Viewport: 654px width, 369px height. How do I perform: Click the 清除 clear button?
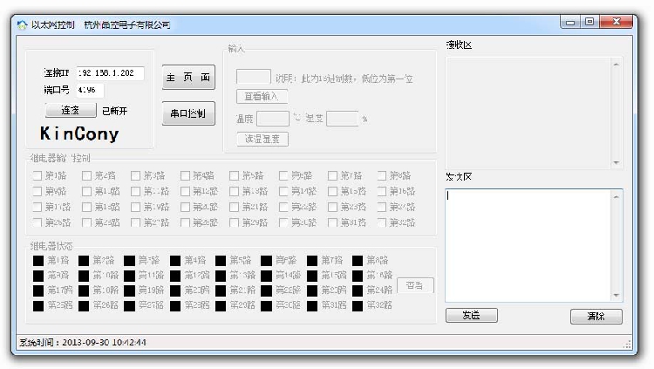click(596, 317)
